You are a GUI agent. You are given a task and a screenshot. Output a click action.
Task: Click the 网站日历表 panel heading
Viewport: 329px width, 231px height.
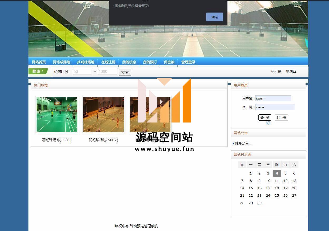tap(243, 155)
